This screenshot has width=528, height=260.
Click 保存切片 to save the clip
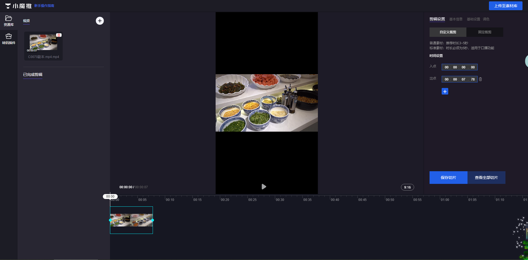(448, 177)
